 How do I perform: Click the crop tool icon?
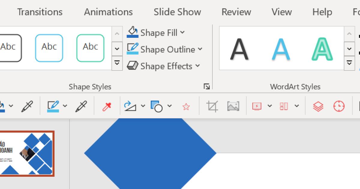212,106
